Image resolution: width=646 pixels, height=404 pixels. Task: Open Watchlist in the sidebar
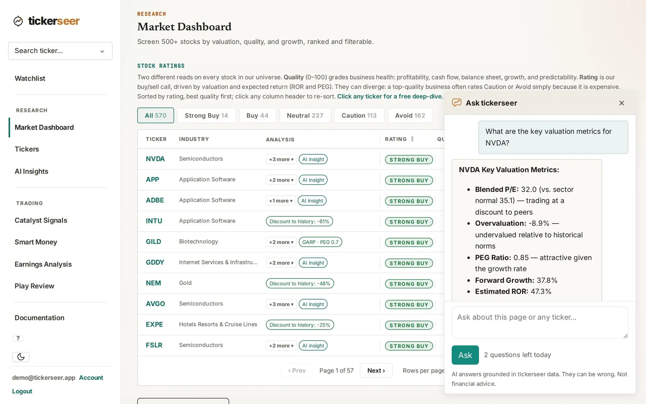click(x=30, y=79)
